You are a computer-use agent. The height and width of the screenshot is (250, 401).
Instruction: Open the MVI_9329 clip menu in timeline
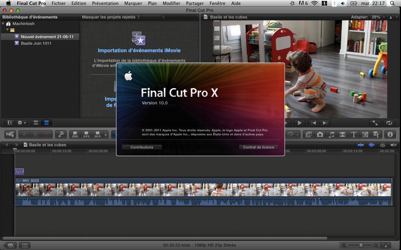(x=18, y=181)
